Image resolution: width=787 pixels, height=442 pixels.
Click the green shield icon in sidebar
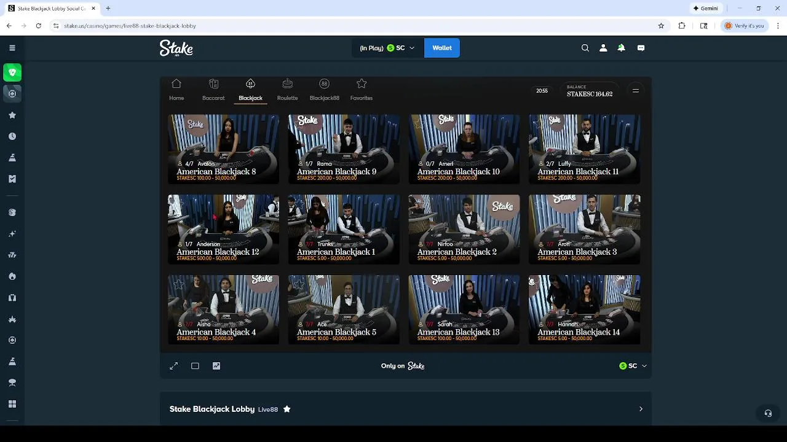point(12,72)
